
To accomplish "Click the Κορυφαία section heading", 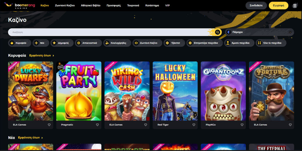I will tap(17, 56).
